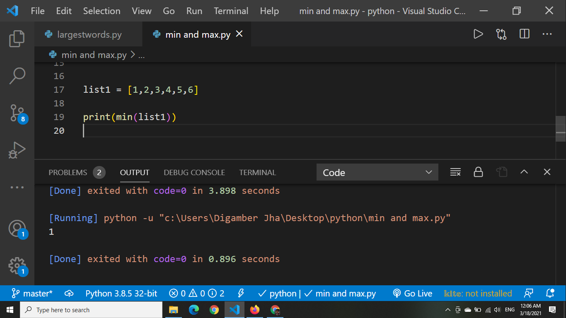Open notifications bell in status bar
Screen dimensions: 566x318
(550, 294)
